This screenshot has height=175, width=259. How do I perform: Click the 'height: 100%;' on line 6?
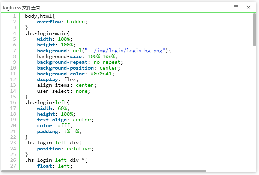(56, 45)
